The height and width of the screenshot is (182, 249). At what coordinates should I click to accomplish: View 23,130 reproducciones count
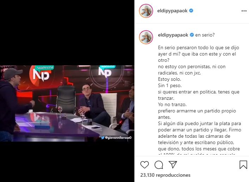pyautogui.click(x=165, y=175)
